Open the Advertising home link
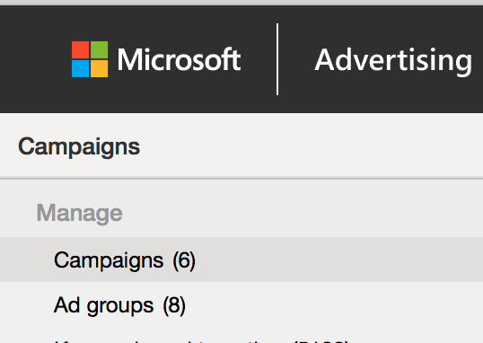This screenshot has height=343, width=483. (393, 61)
